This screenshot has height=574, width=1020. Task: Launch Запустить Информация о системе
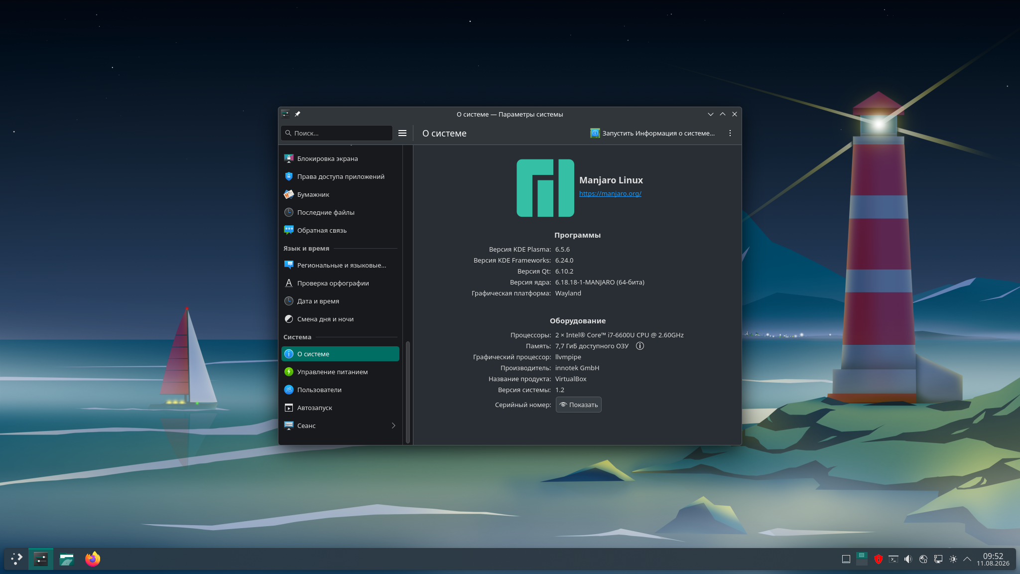[x=652, y=133]
